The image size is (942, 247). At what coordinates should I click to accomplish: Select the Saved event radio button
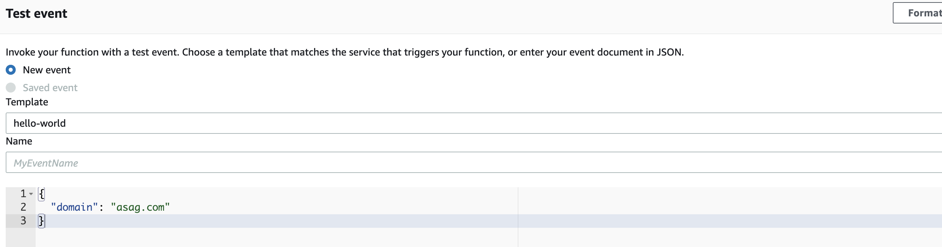(x=11, y=88)
